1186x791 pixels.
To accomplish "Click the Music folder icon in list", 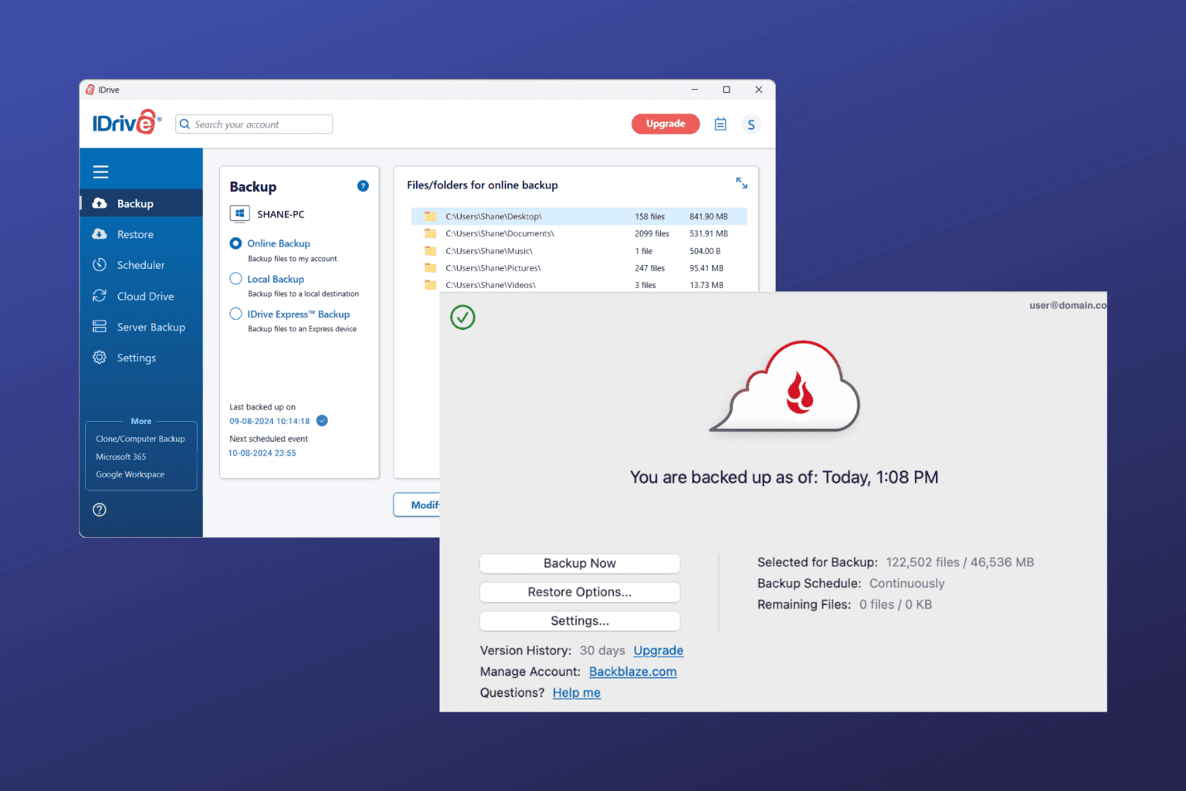I will point(431,251).
